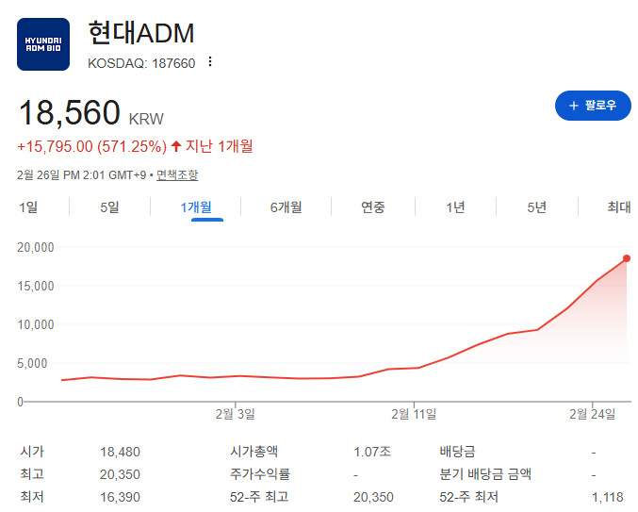Click the plus 팔로우 follow button
The image size is (638, 512).
[x=593, y=106]
